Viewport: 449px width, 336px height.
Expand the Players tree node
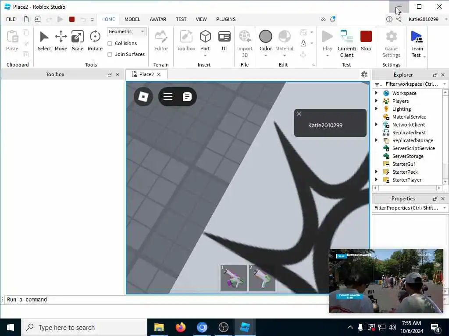point(376,101)
